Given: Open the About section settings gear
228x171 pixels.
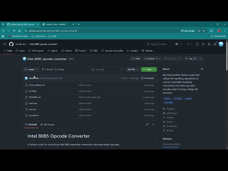Looking at the screenshot, I should 202,69.
